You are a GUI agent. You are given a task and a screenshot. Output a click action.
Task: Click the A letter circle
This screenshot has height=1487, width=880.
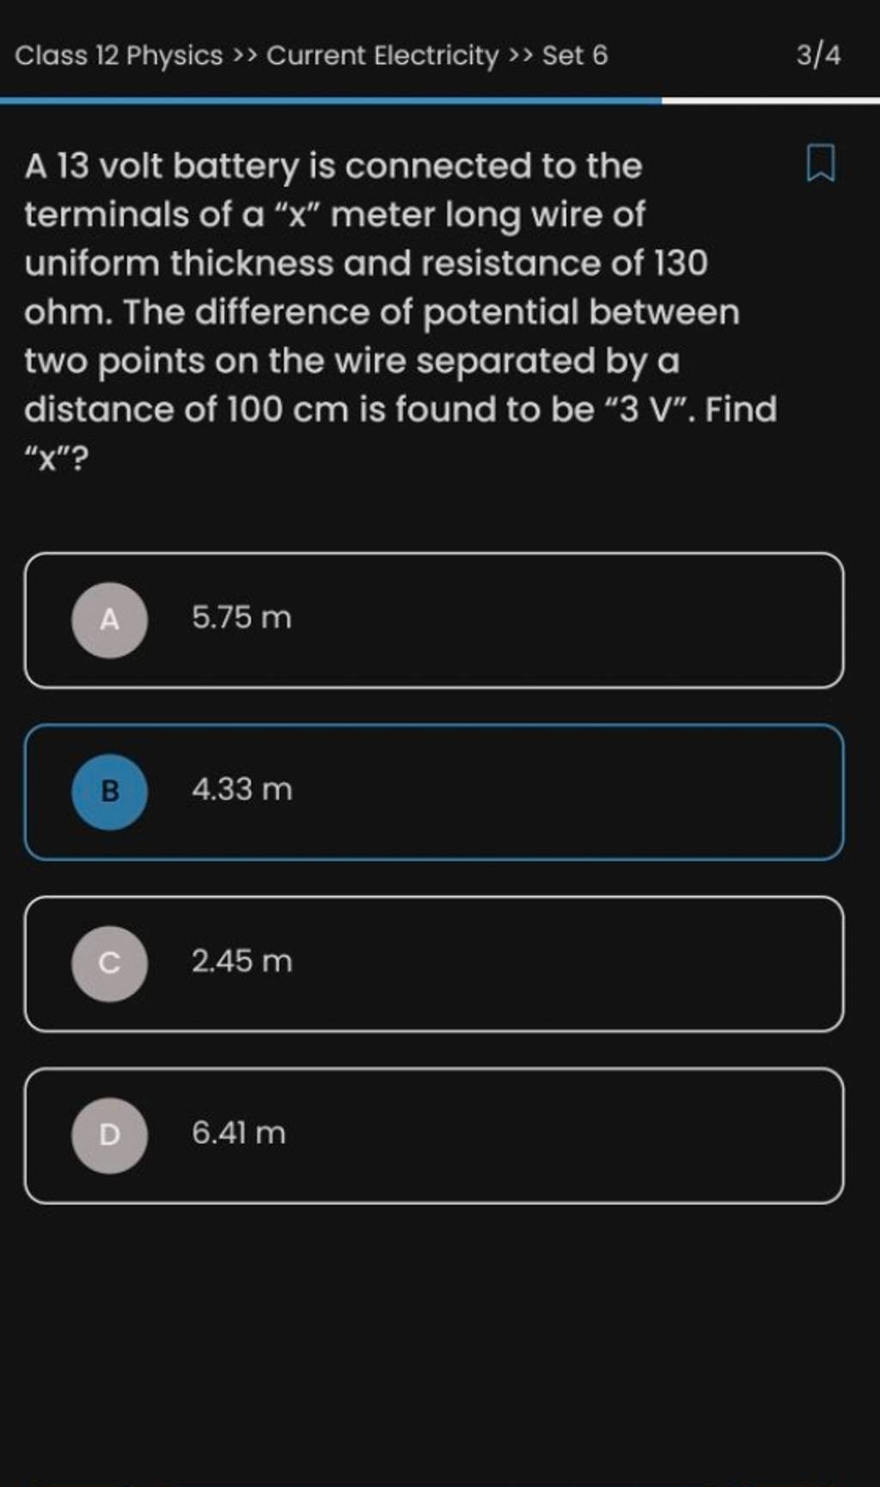click(x=109, y=620)
